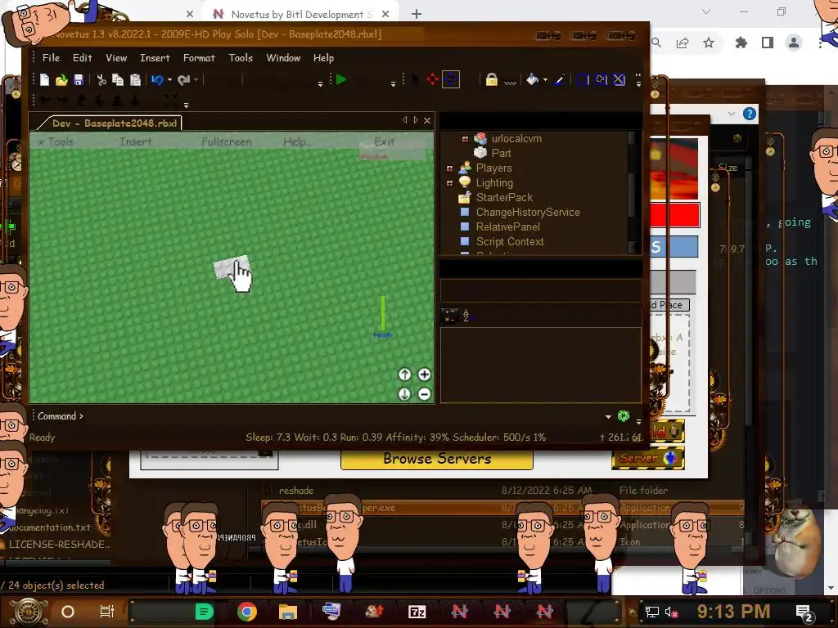Viewport: 838px width, 628px height.
Task: Select Script Context in explorer
Action: pyautogui.click(x=510, y=241)
